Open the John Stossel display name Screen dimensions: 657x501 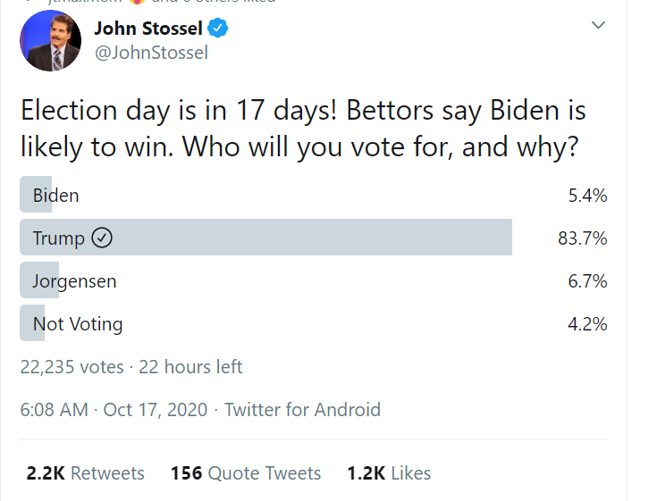click(x=148, y=28)
